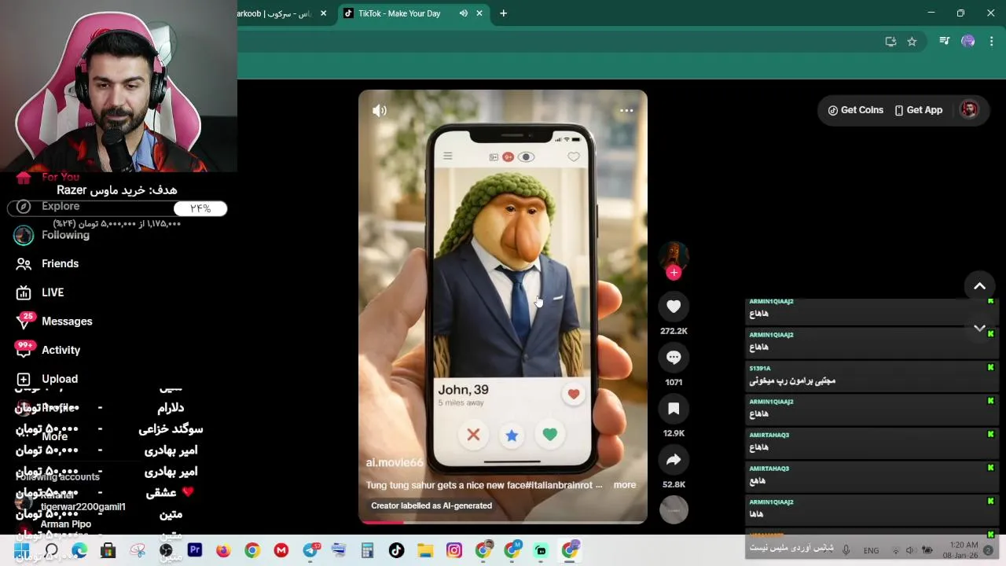Open the creator's avatar above the like button
The width and height of the screenshot is (1006, 566).
(x=674, y=256)
